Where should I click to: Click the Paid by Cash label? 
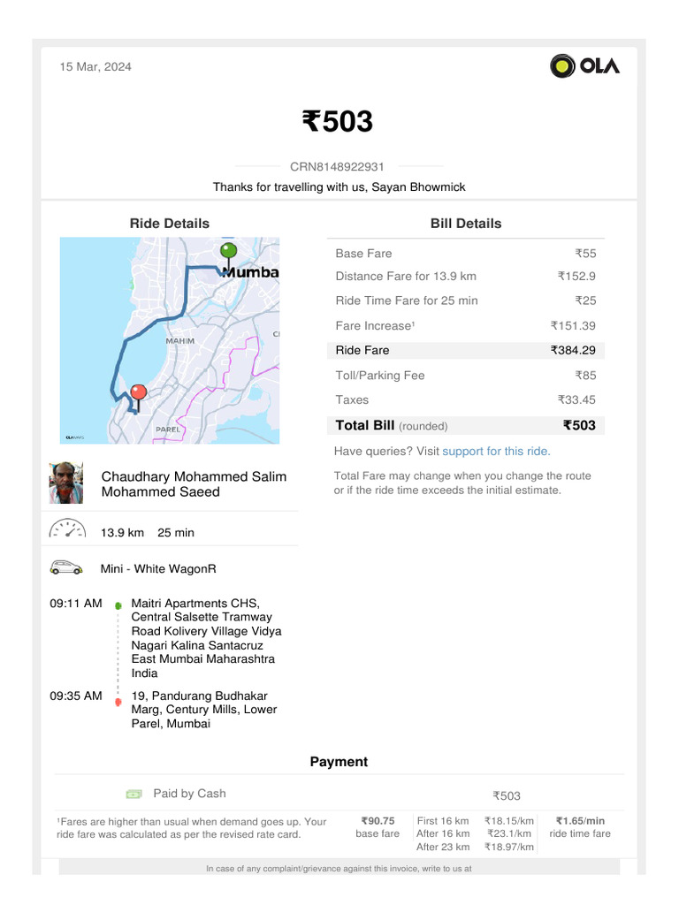189,794
